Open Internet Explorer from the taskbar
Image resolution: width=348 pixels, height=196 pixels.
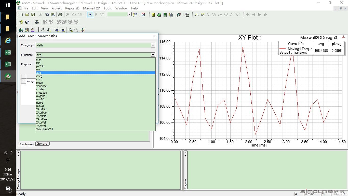tap(8, 40)
